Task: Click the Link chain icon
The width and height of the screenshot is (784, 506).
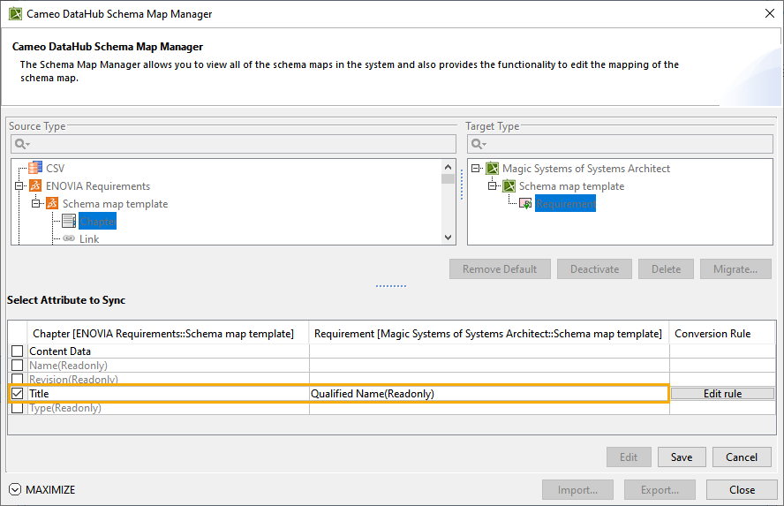Action: [69, 239]
